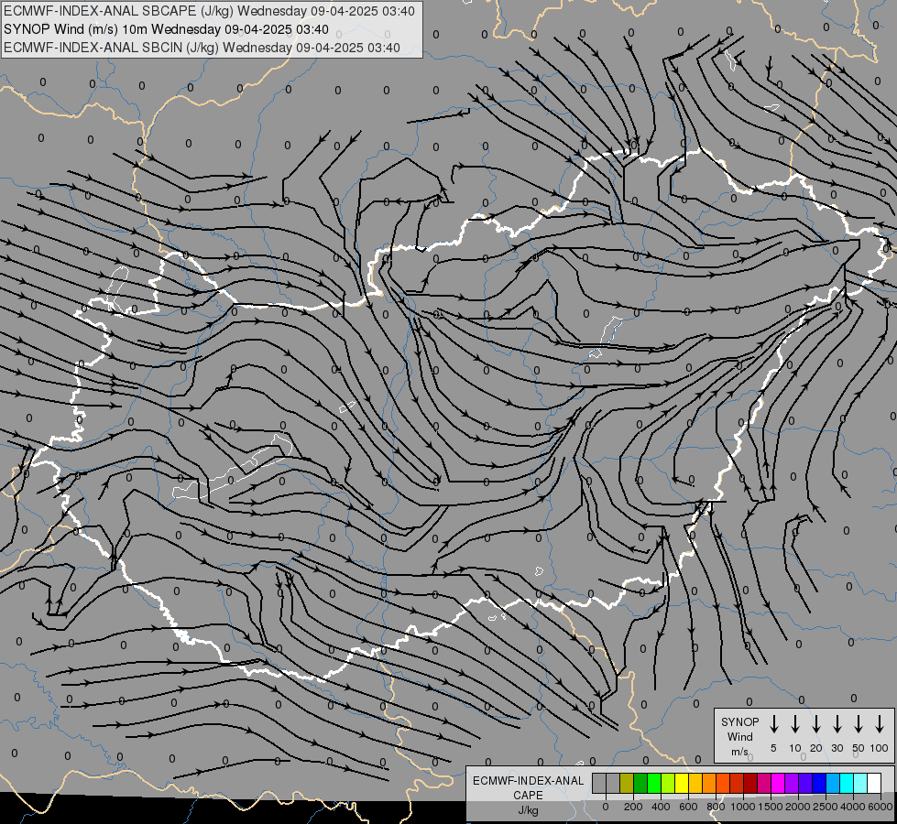
Task: Click the '50' speed label in the wind legend
Action: [x=859, y=748]
